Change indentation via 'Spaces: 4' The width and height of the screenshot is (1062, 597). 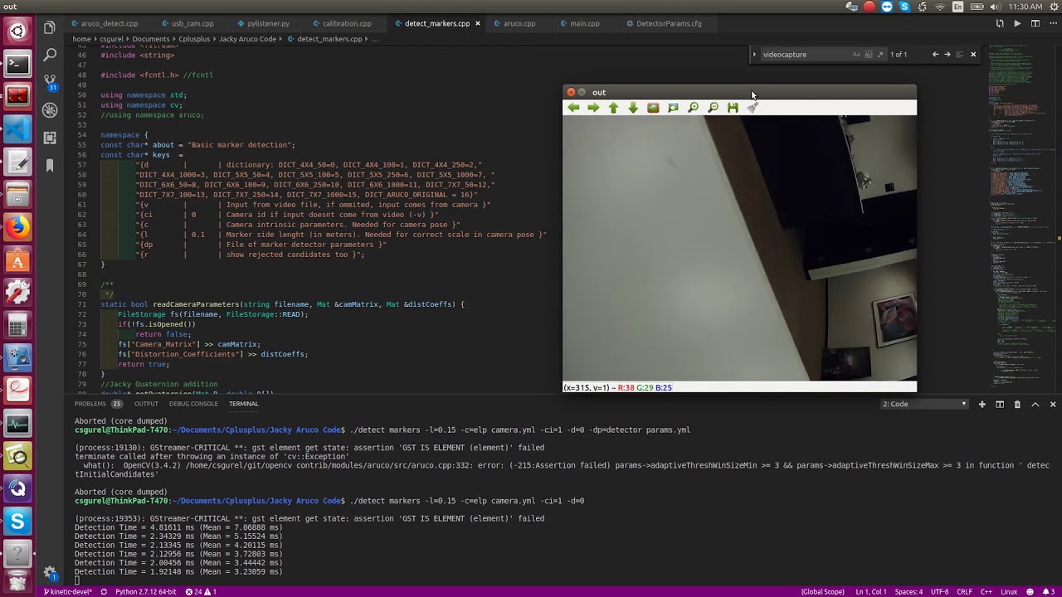pos(909,592)
